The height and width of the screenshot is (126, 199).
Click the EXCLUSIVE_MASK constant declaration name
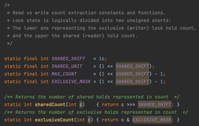[71, 81]
